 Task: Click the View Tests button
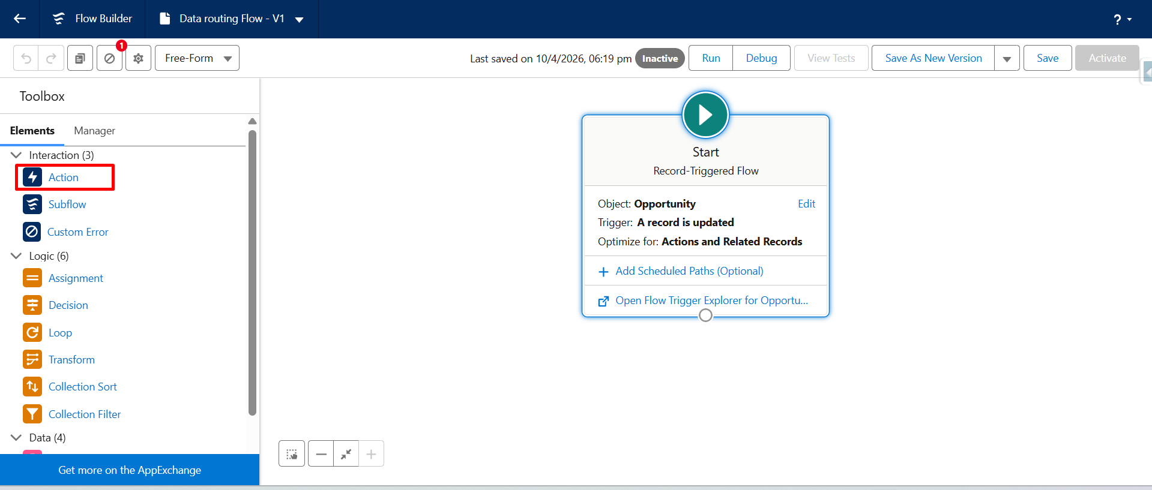831,58
